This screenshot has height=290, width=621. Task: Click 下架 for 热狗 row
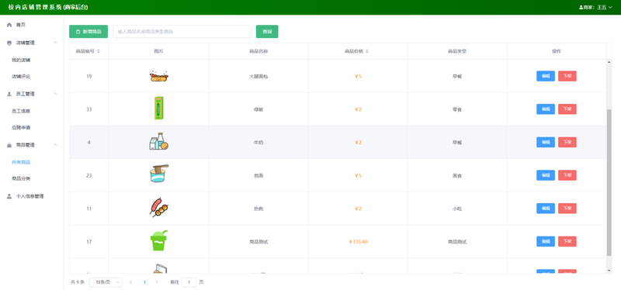click(x=567, y=208)
